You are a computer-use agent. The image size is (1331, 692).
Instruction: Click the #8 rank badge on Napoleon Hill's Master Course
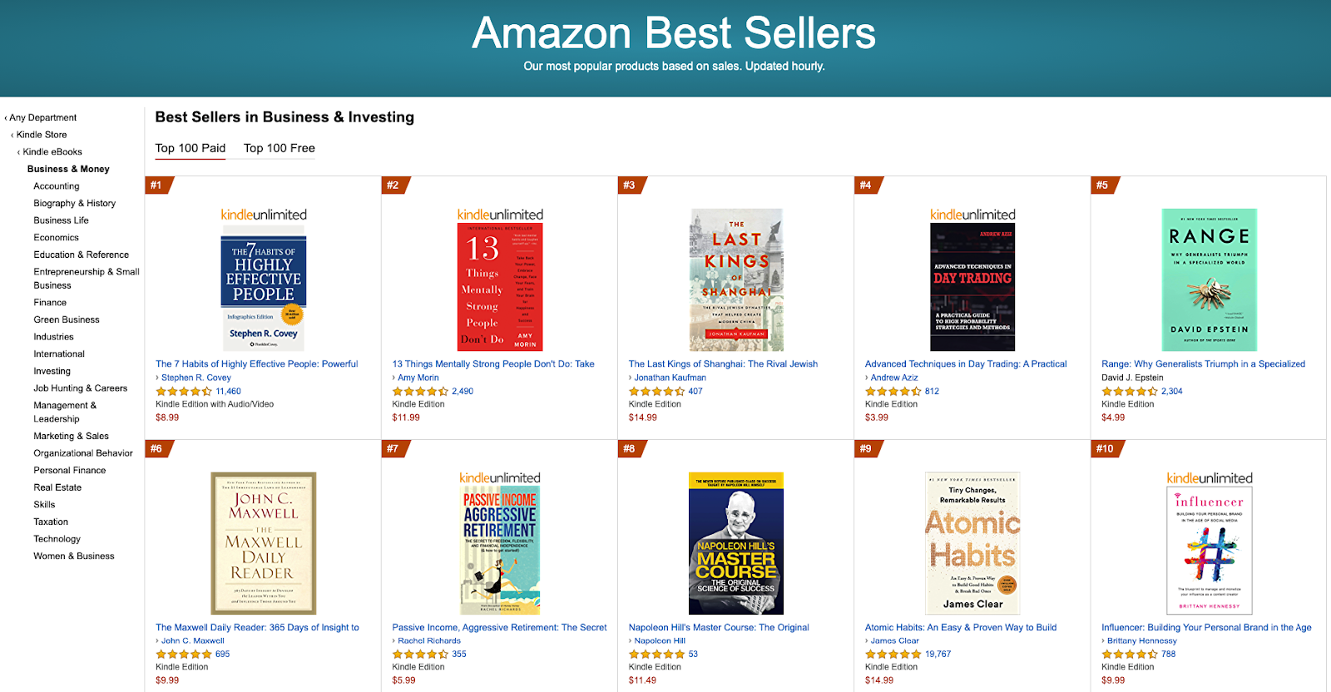[629, 449]
